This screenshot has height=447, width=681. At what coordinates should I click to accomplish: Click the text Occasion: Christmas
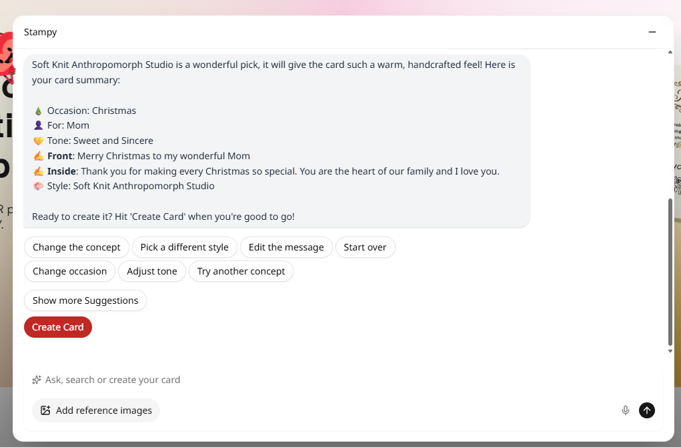(x=91, y=111)
